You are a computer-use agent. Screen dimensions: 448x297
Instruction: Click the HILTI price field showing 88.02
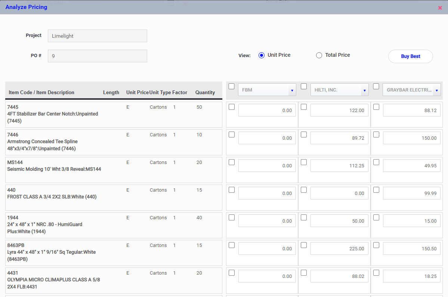(x=339, y=277)
